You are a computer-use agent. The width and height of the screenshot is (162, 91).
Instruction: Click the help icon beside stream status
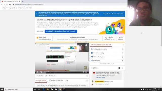coord(50,39)
